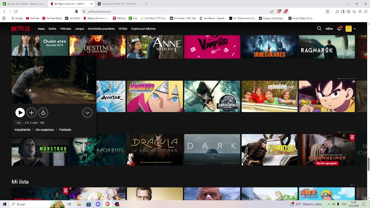Open AnimeFLV bookmark
This screenshot has height=208, width=370.
coord(73,18)
